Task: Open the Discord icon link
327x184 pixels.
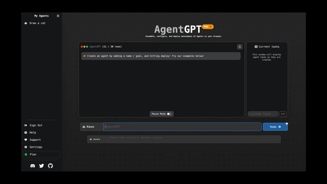Action: 32,166
